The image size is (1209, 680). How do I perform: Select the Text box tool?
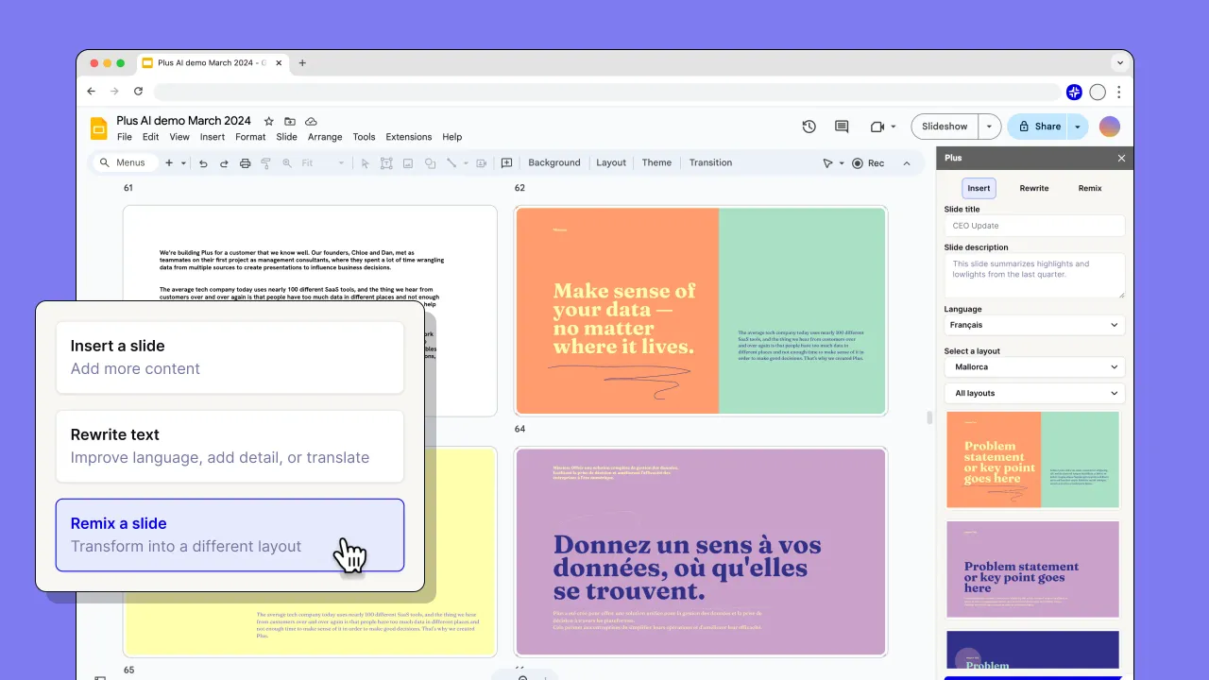click(x=386, y=163)
